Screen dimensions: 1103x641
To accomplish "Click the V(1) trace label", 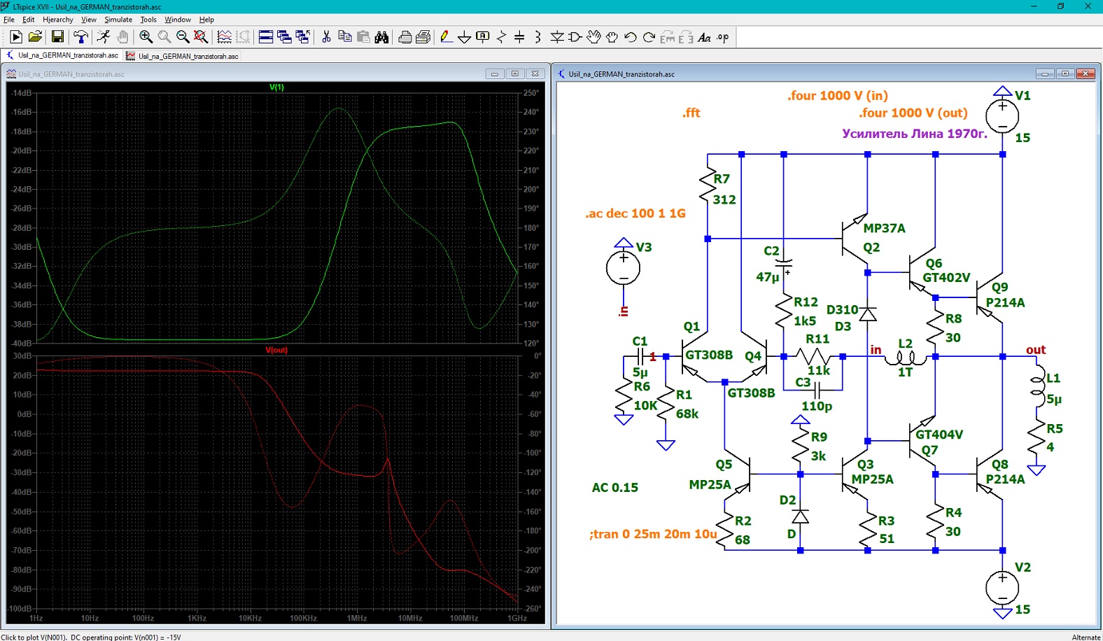I will pos(276,87).
